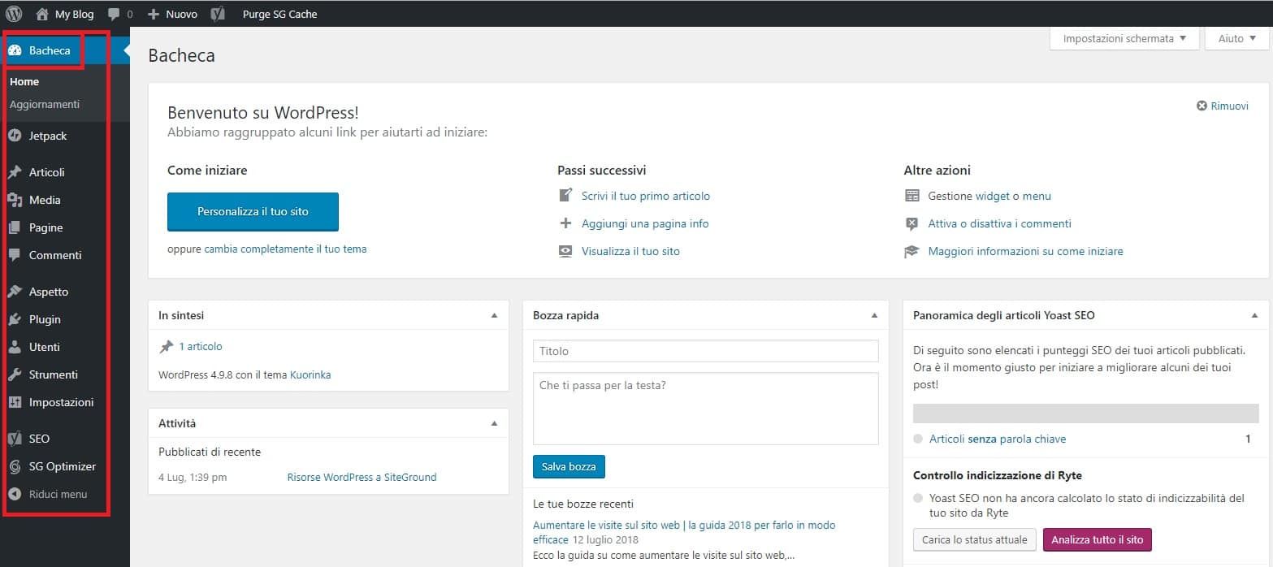Select Aggiornamenti submenu item

[x=45, y=104]
